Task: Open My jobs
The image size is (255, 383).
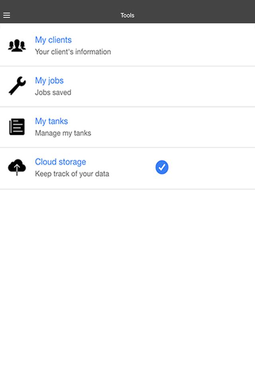Action: tap(49, 81)
